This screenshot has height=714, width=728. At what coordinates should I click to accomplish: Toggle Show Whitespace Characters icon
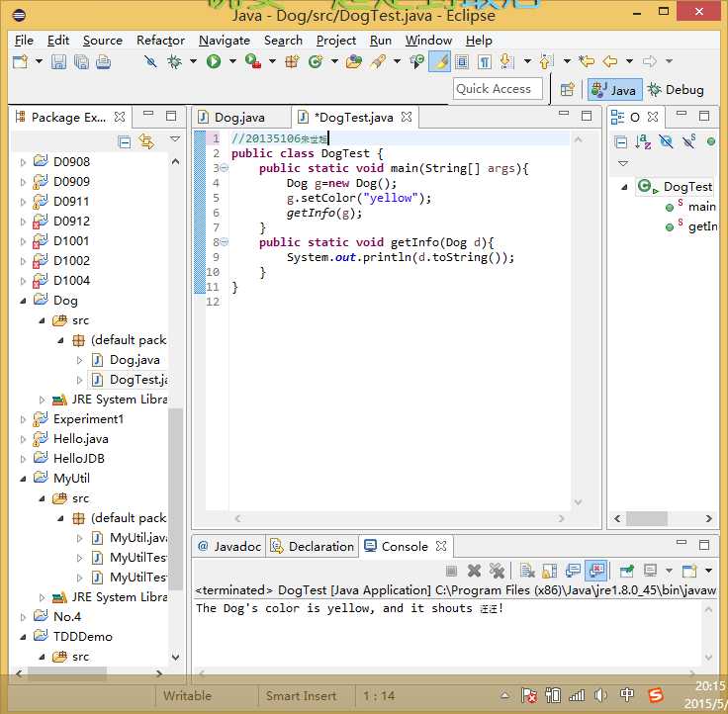[485, 61]
